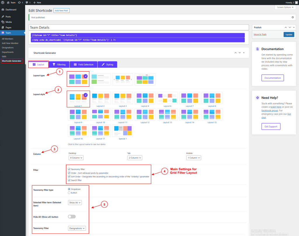Click the New plus icon in admin bar

coord(34,2)
